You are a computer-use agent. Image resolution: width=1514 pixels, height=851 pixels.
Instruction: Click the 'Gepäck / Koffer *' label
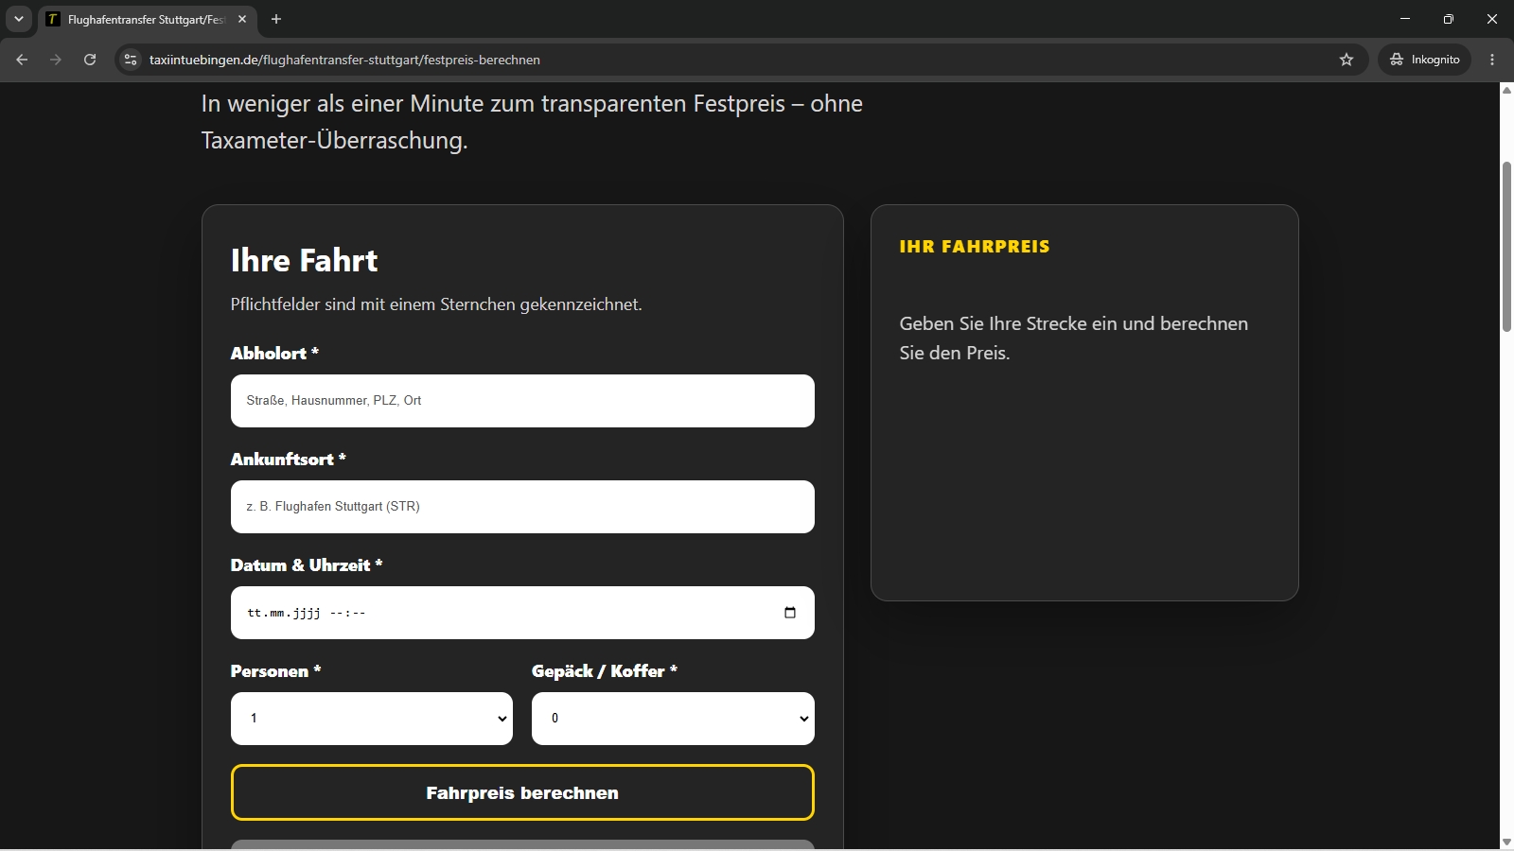[x=605, y=671]
